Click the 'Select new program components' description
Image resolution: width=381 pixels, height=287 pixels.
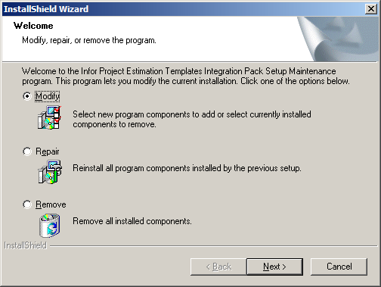pos(192,119)
